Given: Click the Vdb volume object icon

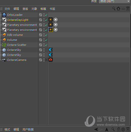Looking at the screenshot, I should [4, 35].
